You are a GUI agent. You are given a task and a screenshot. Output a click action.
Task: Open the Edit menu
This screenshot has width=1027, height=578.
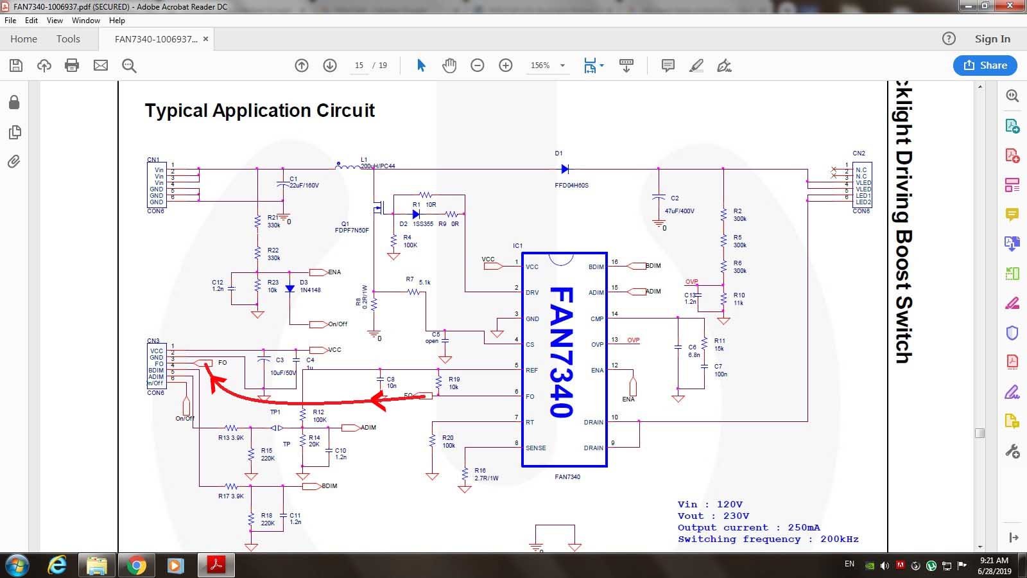click(31, 21)
